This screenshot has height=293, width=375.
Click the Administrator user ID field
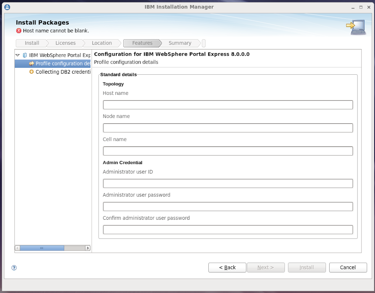click(228, 184)
